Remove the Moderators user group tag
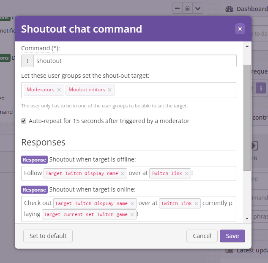268x263 pixels. click(59, 90)
